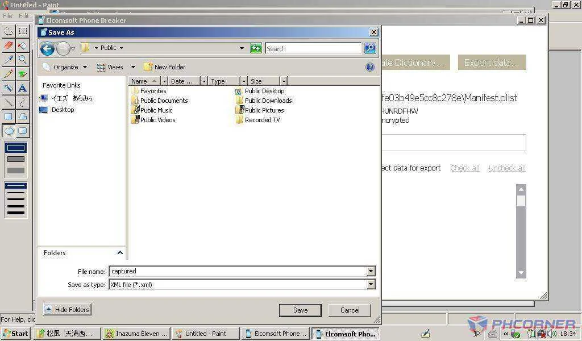
Task: Expand the File name dropdown
Action: point(371,271)
